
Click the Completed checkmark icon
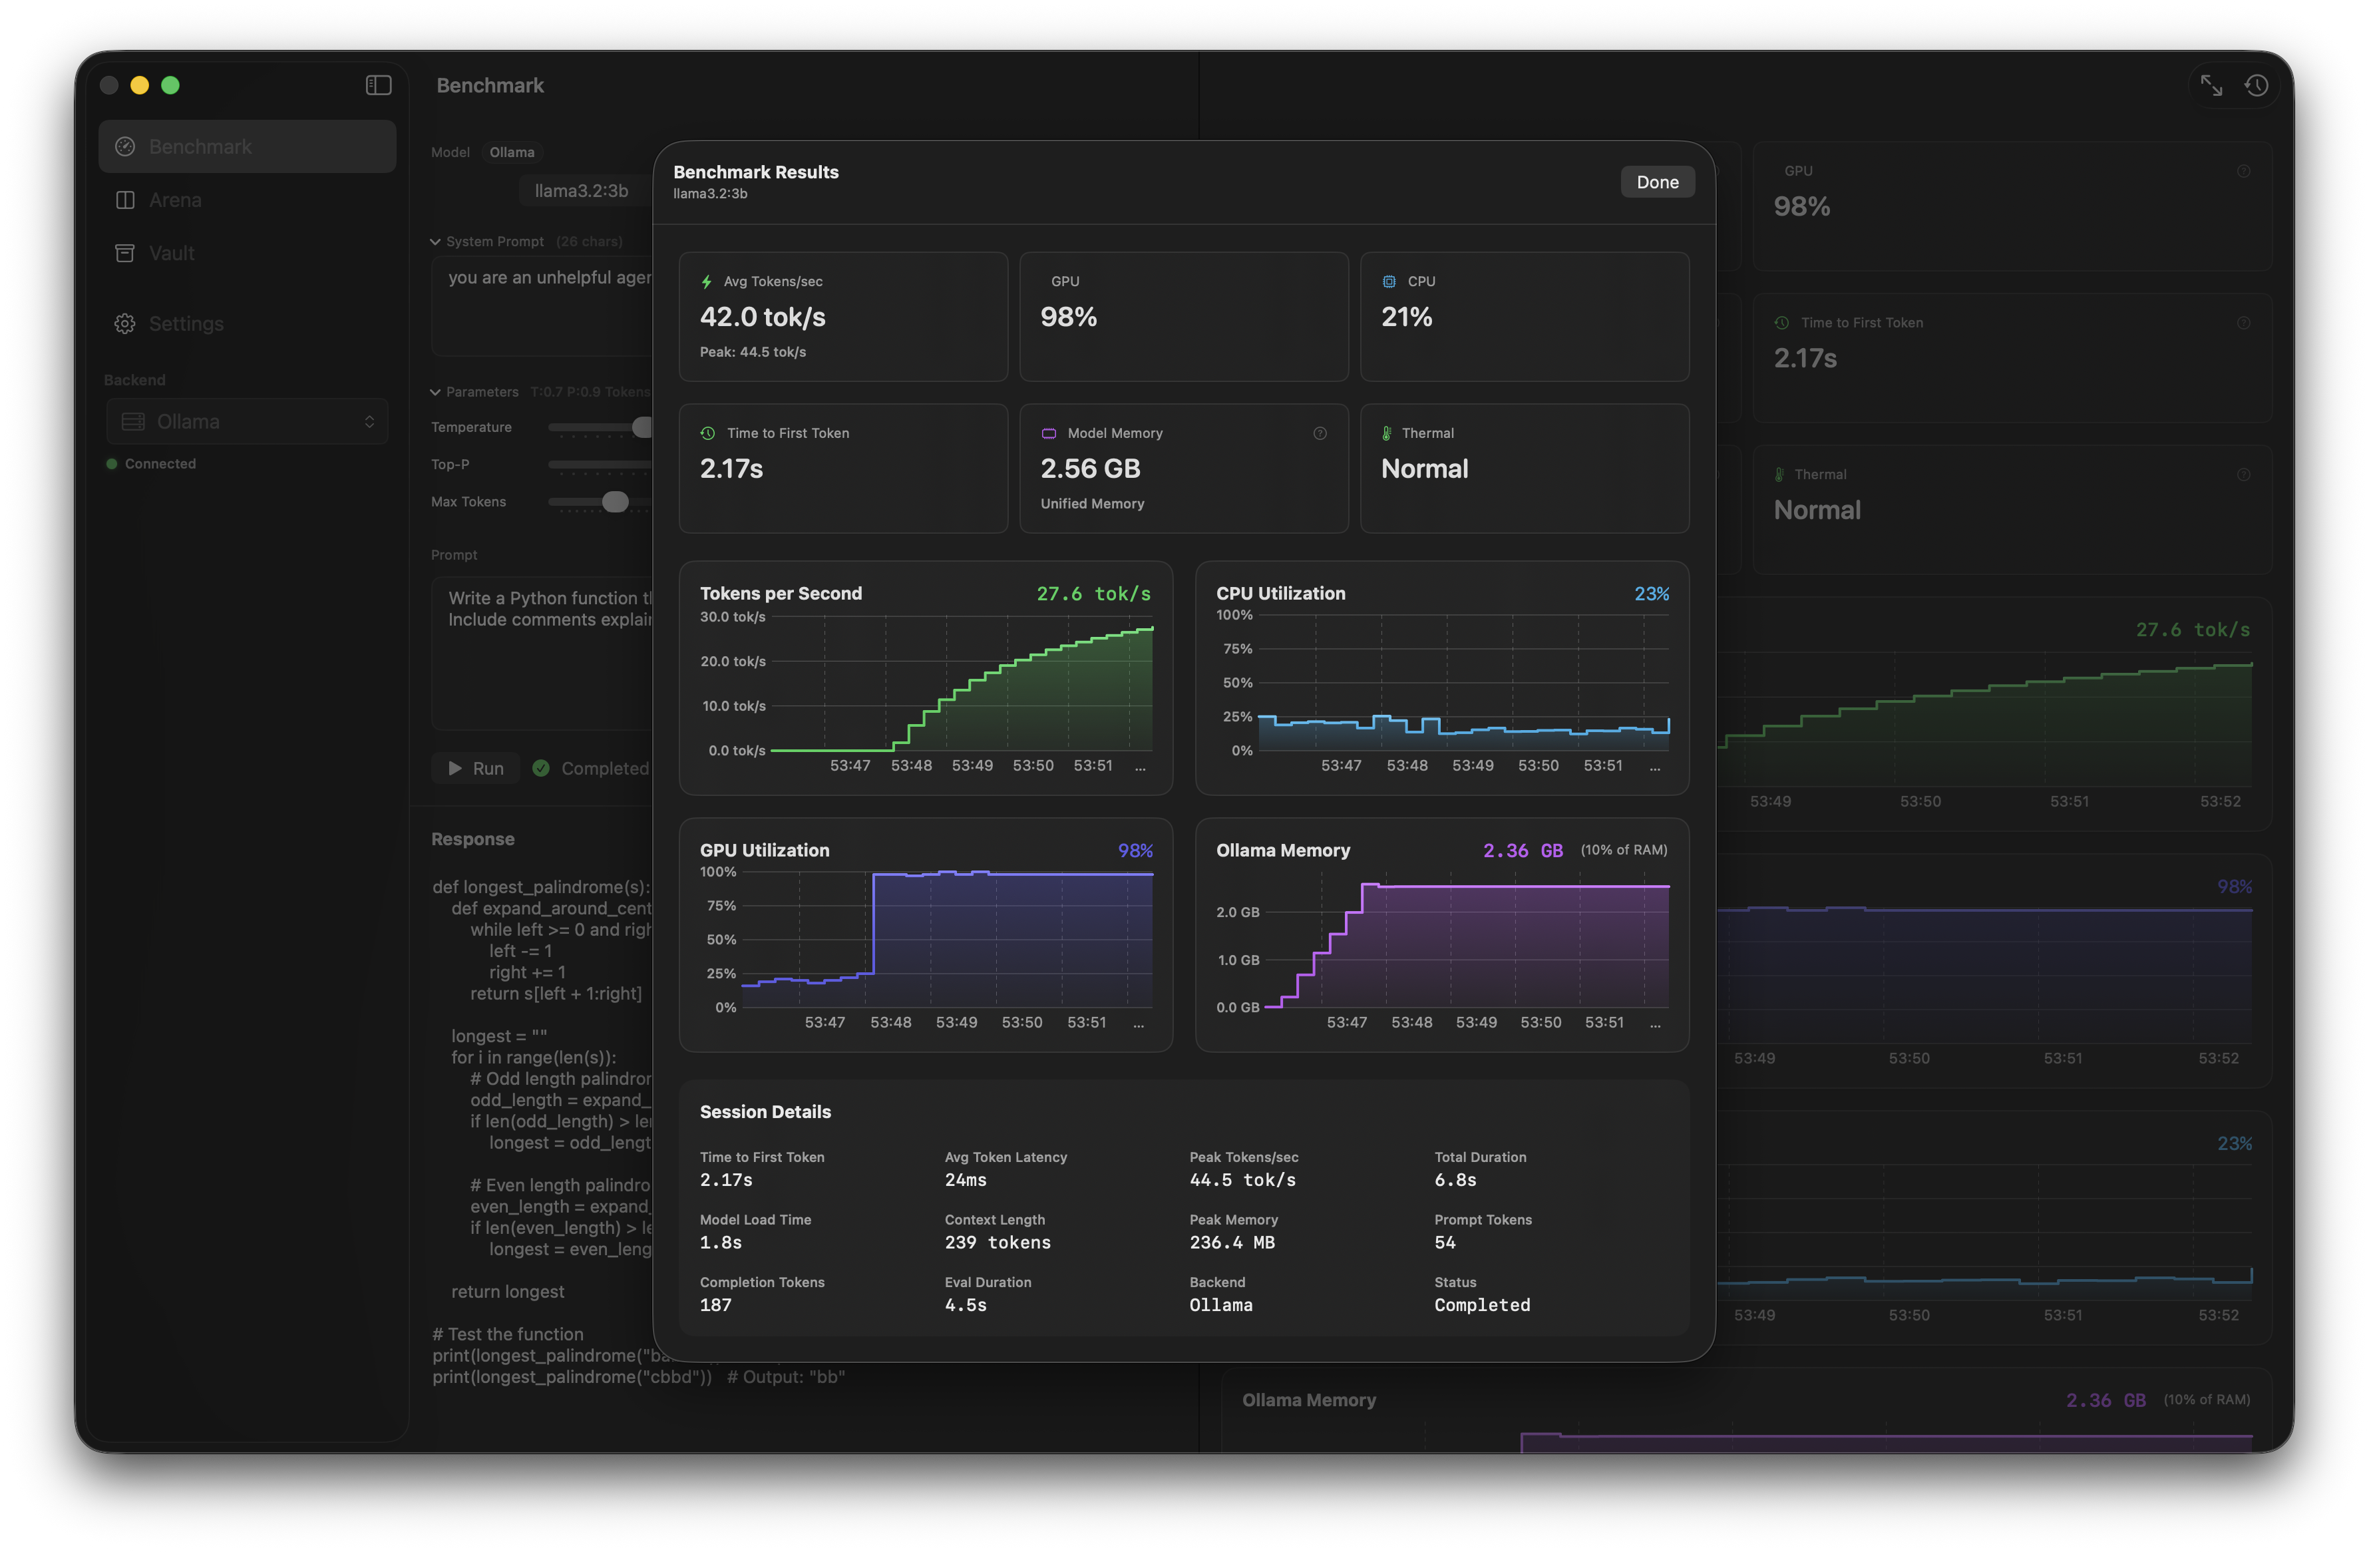coord(542,767)
